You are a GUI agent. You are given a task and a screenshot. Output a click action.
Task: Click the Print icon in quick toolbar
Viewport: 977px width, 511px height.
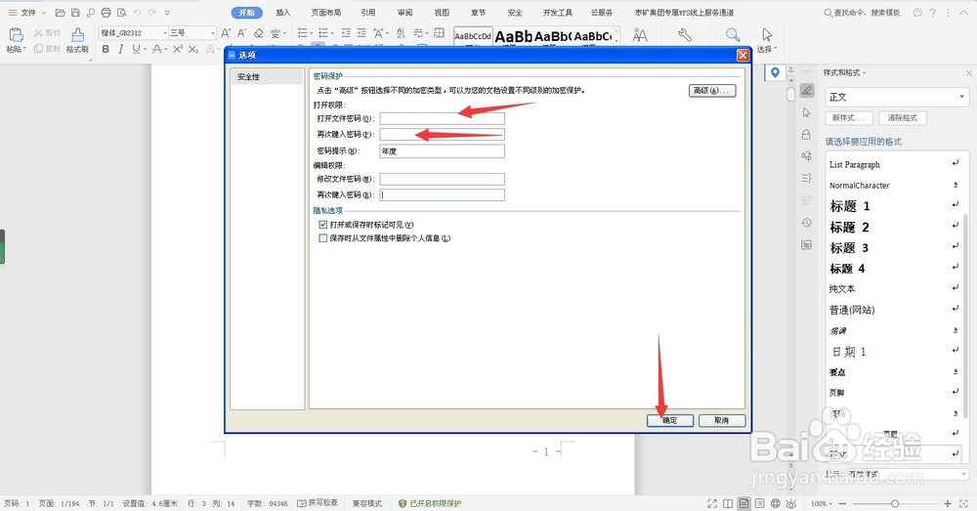coord(106,13)
